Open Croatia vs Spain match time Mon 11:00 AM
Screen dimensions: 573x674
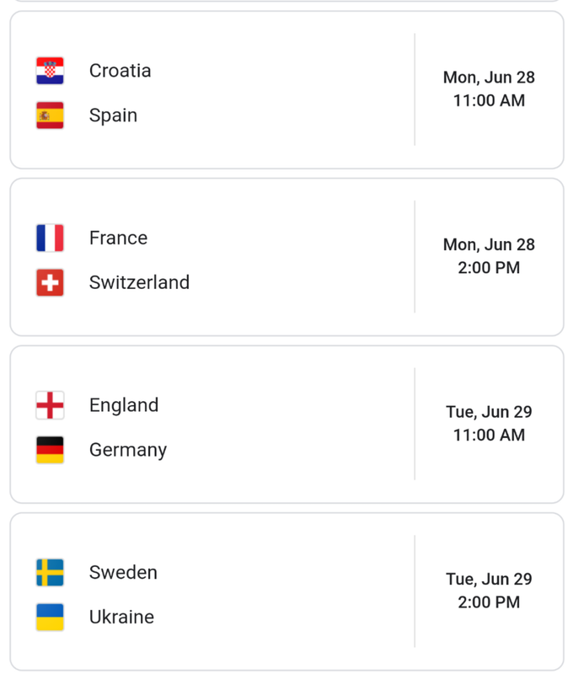pos(490,89)
